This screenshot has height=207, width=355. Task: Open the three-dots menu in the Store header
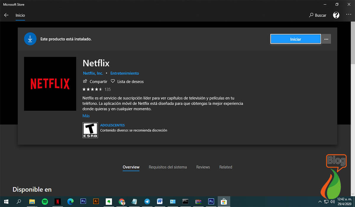tap(348, 15)
